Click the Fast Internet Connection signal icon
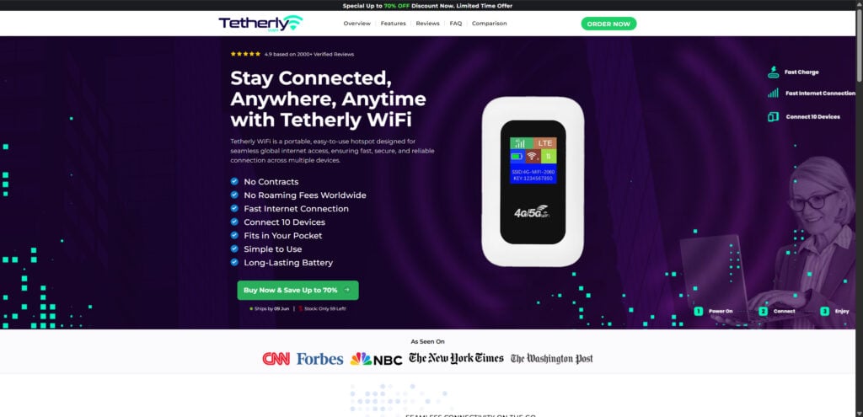The width and height of the screenshot is (863, 417). pyautogui.click(x=774, y=94)
